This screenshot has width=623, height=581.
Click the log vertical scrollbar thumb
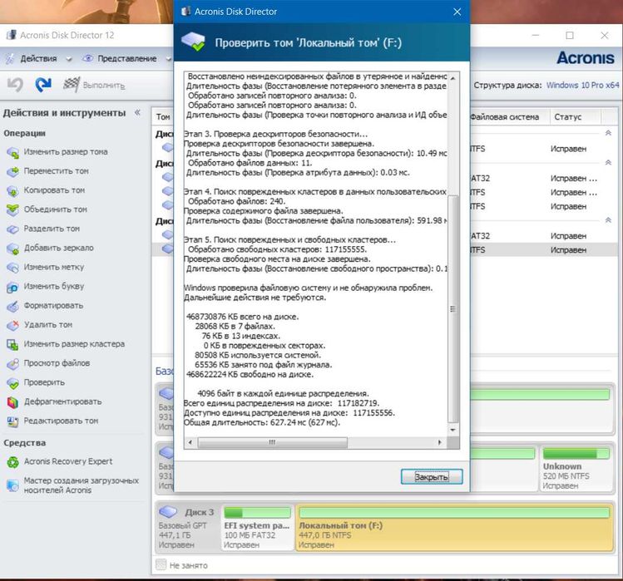[x=453, y=309]
